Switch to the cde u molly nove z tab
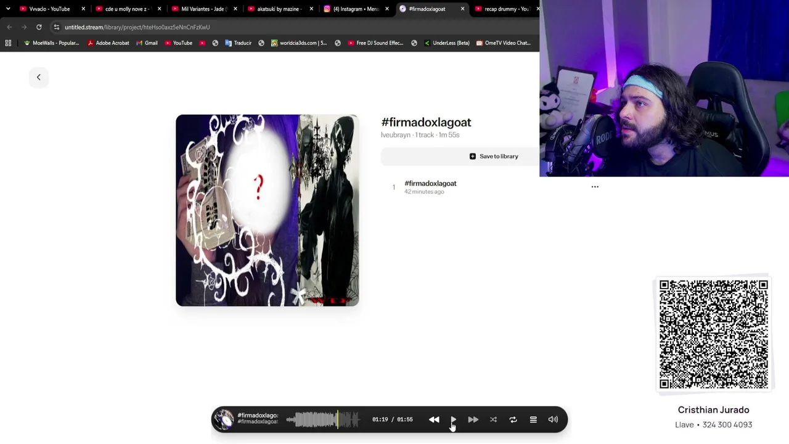 pyautogui.click(x=126, y=9)
